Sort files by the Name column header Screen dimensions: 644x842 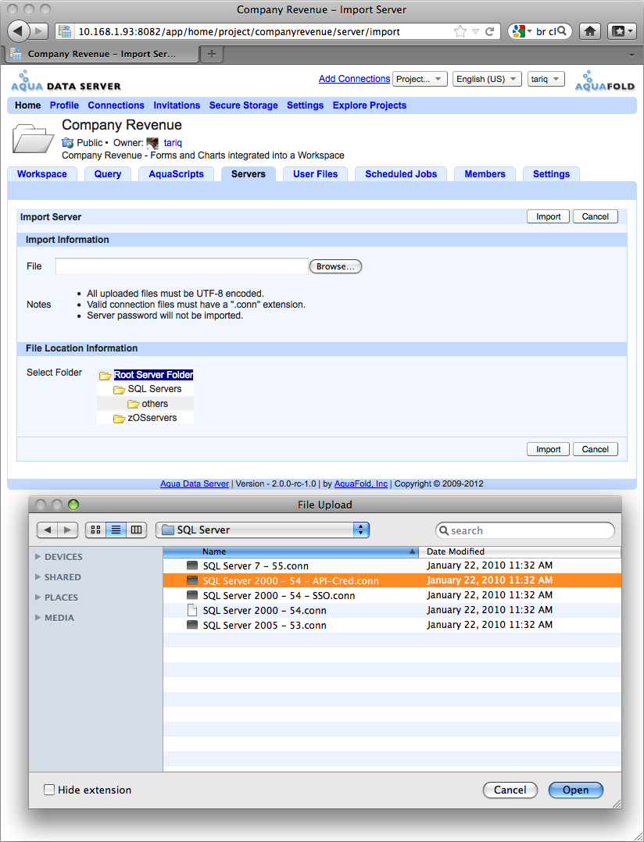click(291, 551)
